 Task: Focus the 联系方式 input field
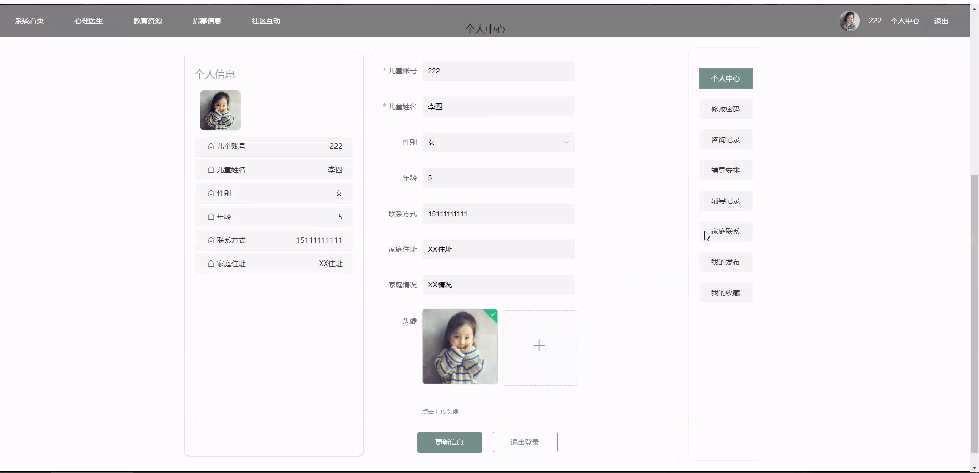(499, 214)
